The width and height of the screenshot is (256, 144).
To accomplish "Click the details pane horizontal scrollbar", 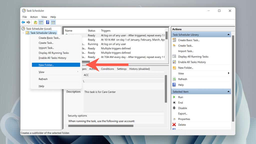I will (101, 126).
